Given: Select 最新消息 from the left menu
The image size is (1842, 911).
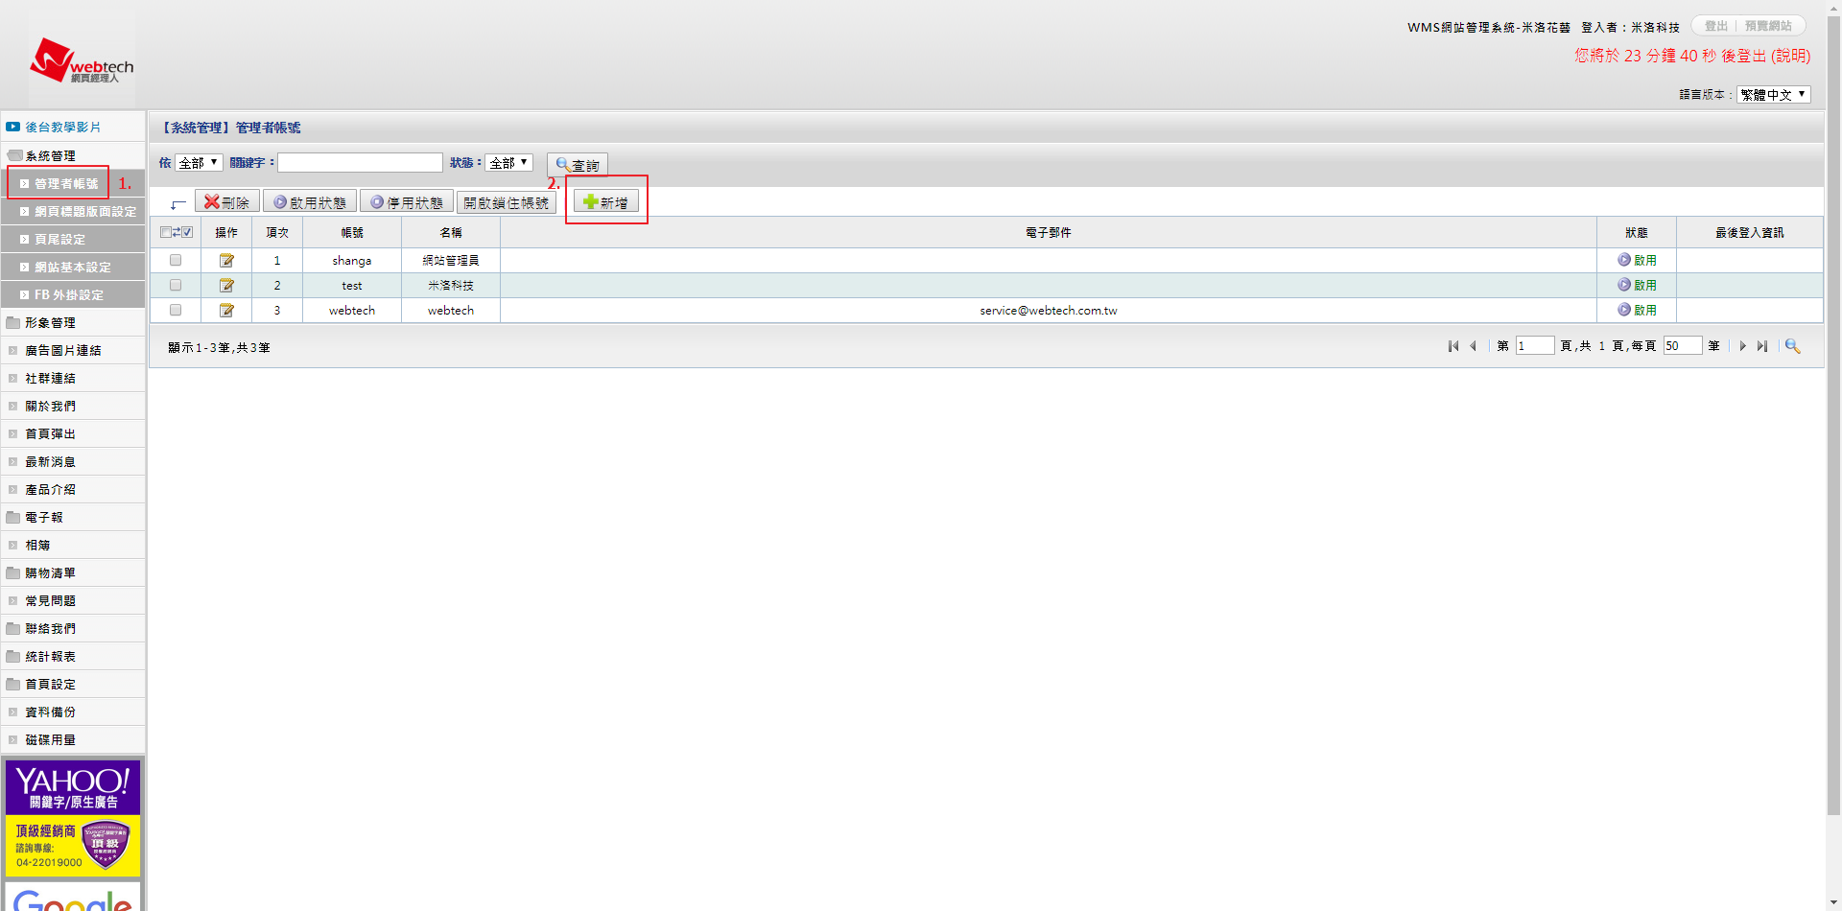Looking at the screenshot, I should (x=50, y=462).
